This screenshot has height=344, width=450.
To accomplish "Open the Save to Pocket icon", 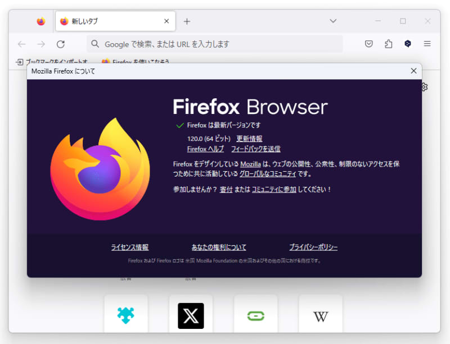I will 369,44.
